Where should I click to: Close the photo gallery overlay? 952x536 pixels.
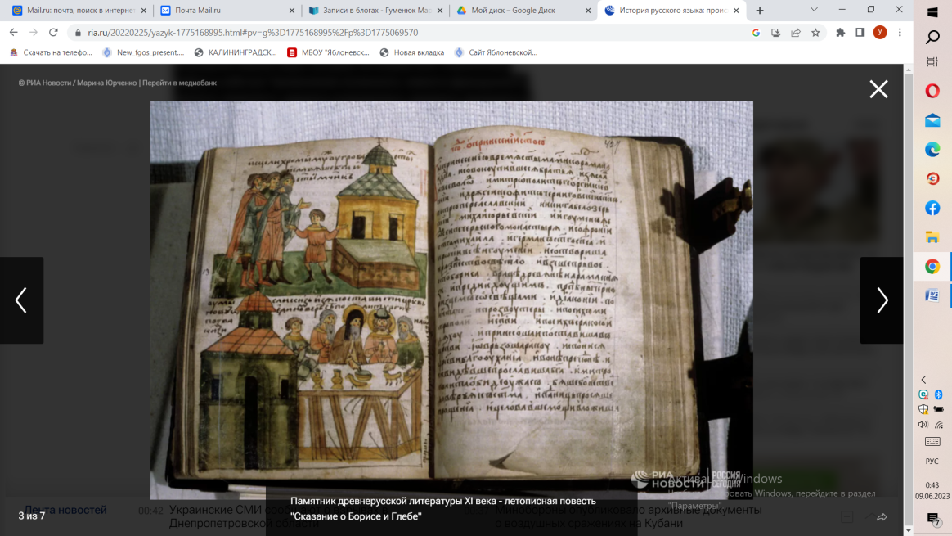click(878, 89)
